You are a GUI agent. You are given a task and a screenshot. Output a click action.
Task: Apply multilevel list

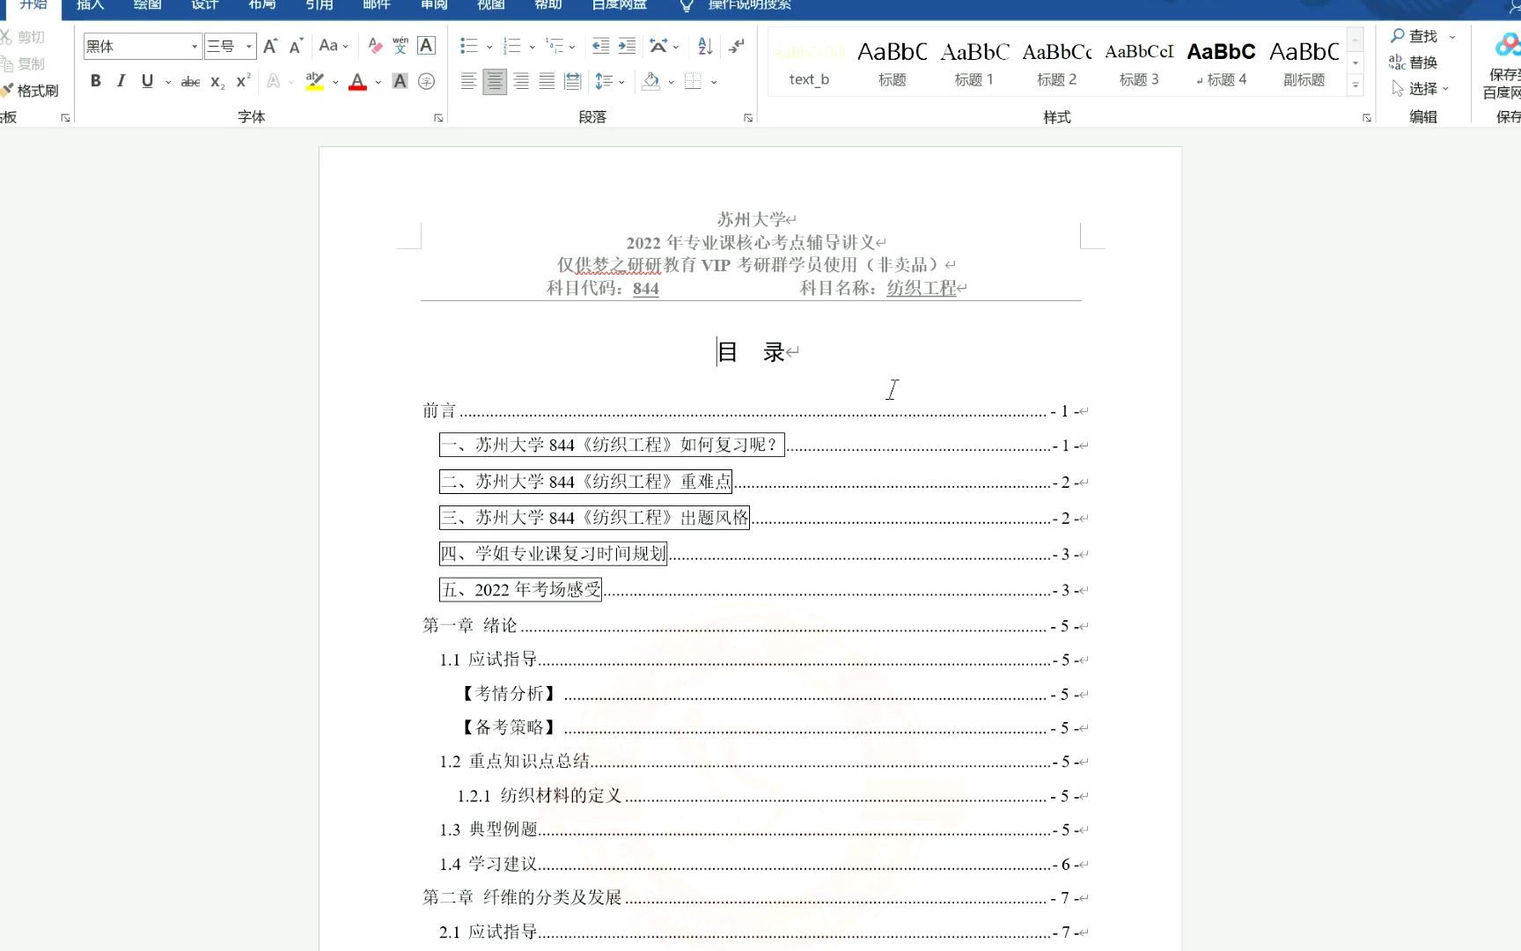click(555, 46)
